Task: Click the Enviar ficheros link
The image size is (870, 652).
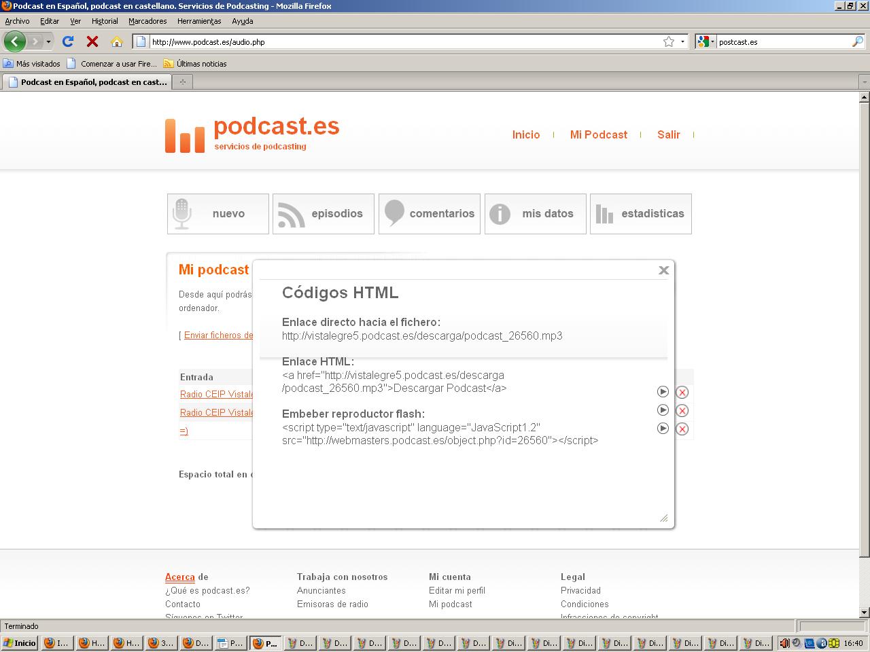Action: click(x=218, y=336)
